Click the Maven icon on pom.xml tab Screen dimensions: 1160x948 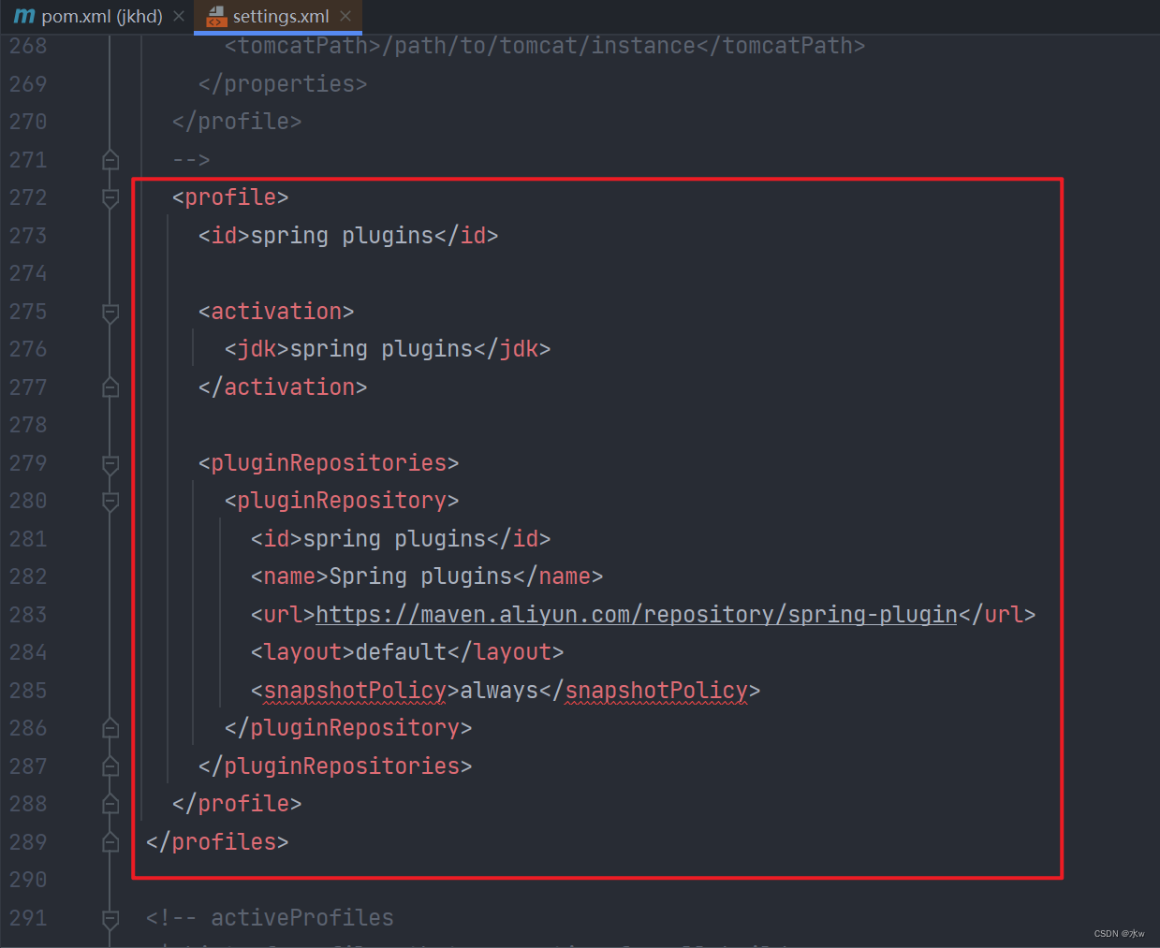pyautogui.click(x=24, y=17)
